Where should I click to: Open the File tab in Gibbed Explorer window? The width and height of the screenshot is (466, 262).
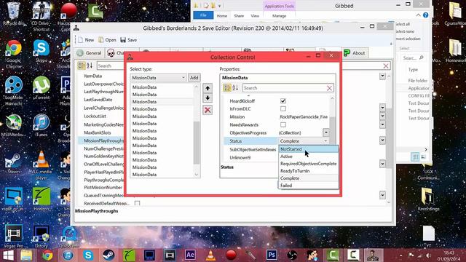coord(203,15)
